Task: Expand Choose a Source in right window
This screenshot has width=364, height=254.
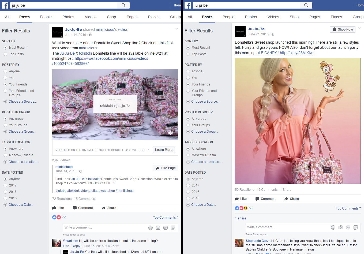Action: (205, 102)
